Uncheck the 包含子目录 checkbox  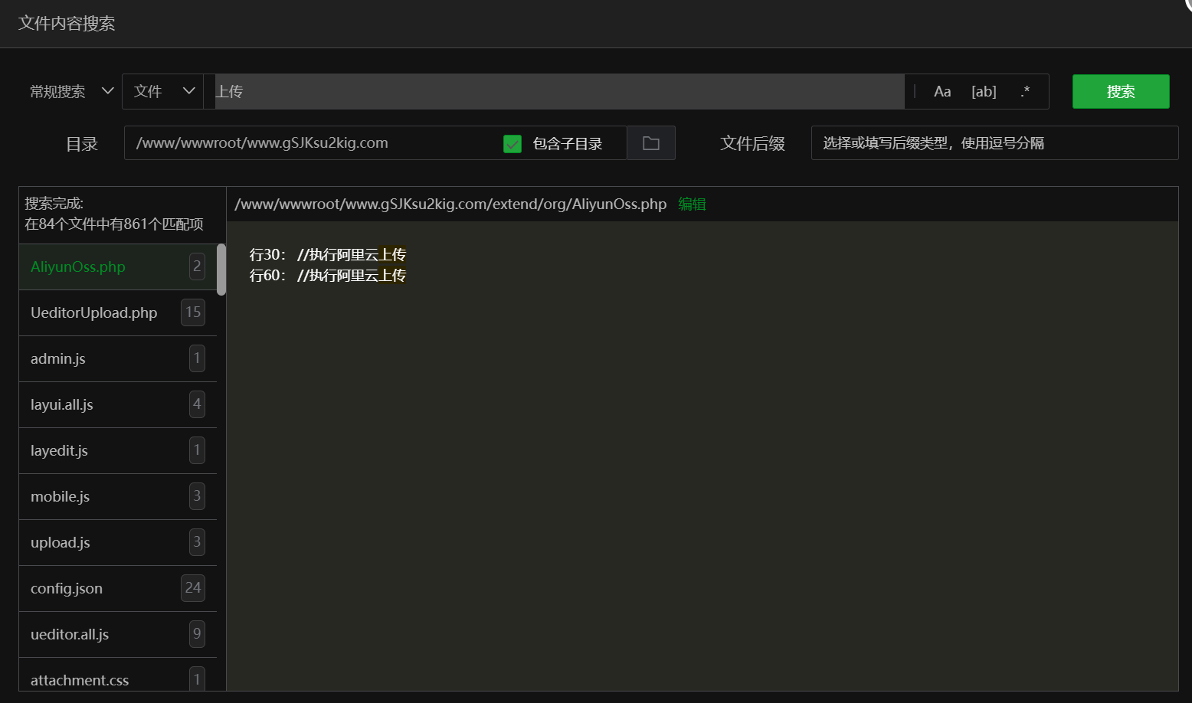pyautogui.click(x=512, y=143)
